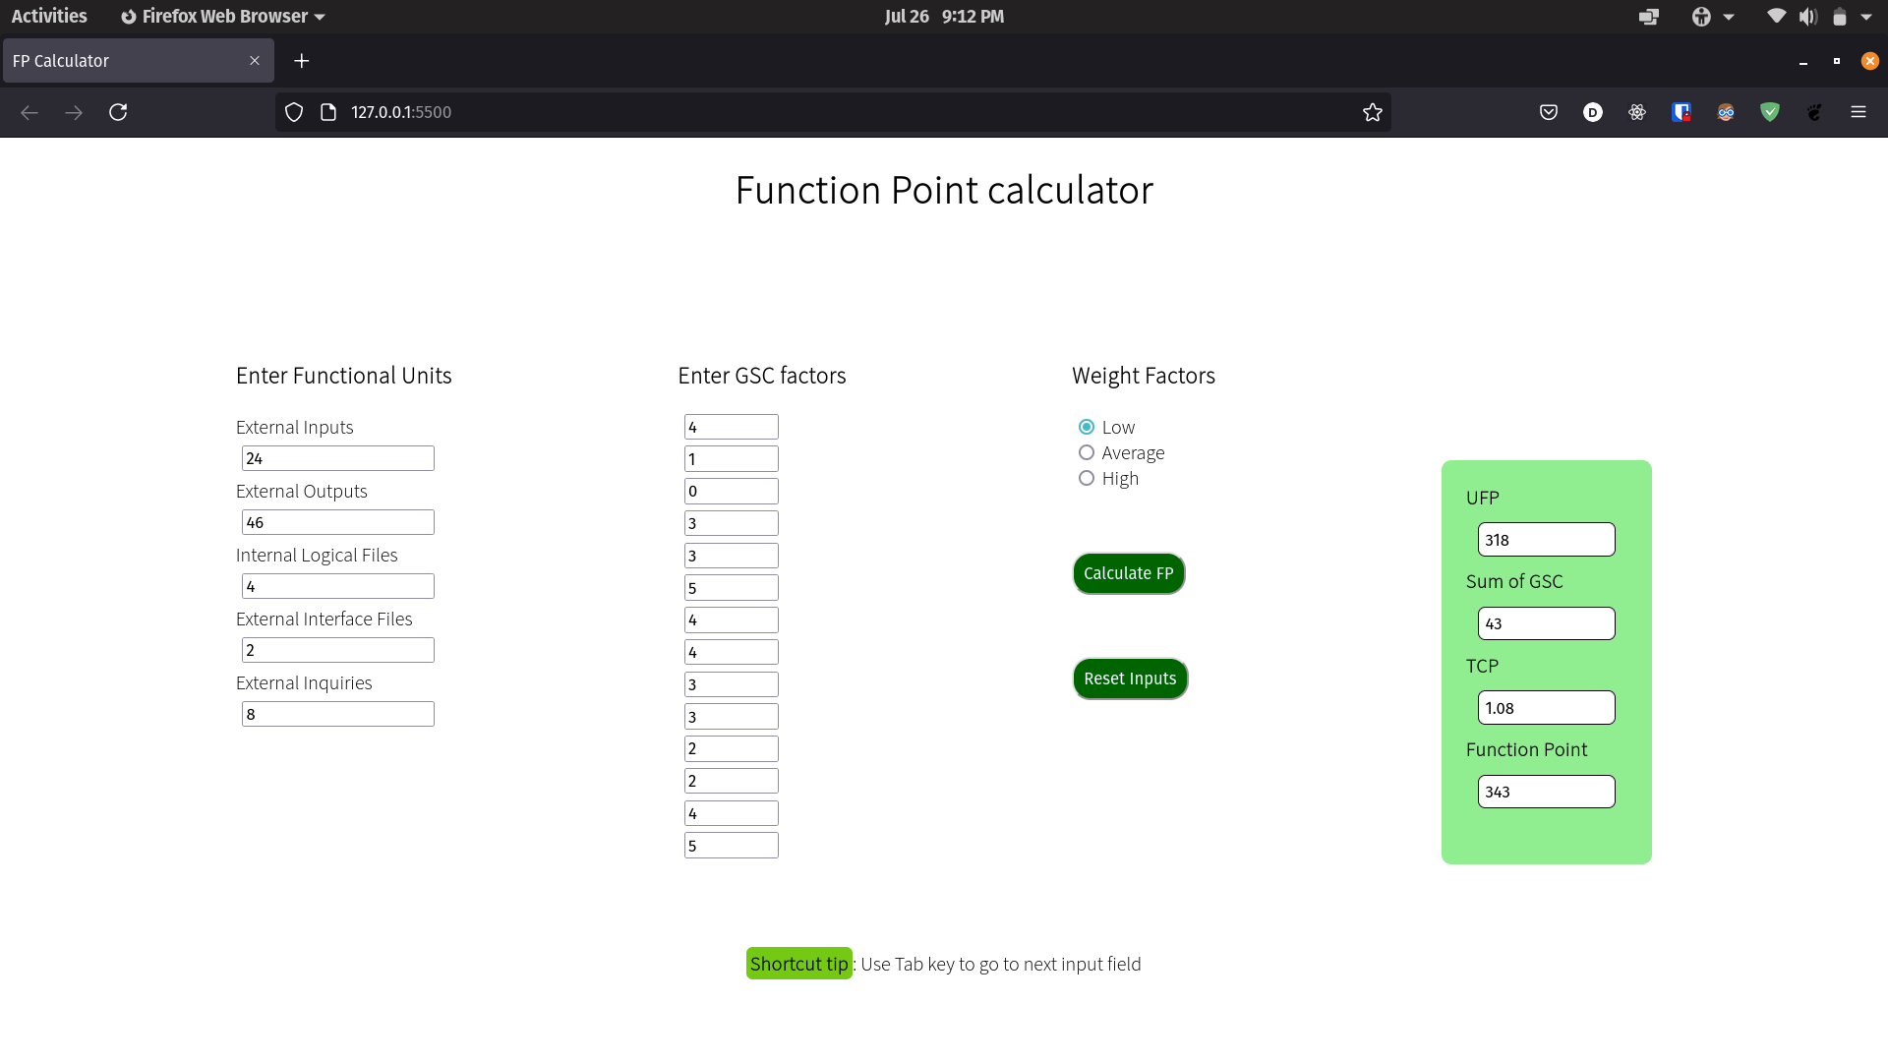The width and height of the screenshot is (1888, 1062).
Task: Open the GNOME shell extension icon
Action: pos(1814,112)
